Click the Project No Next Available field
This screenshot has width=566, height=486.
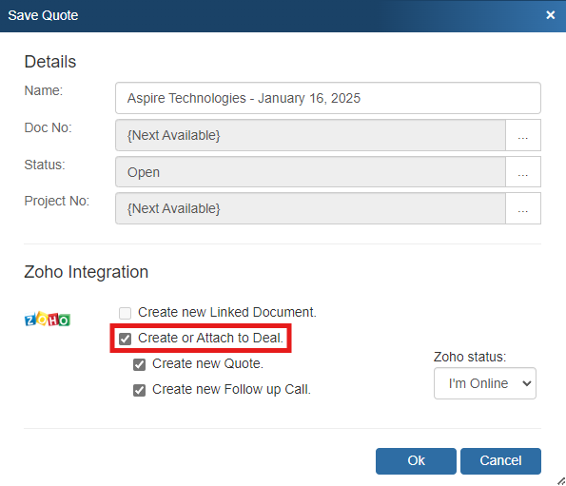coord(310,208)
